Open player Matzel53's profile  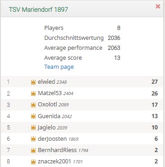coord(50,93)
